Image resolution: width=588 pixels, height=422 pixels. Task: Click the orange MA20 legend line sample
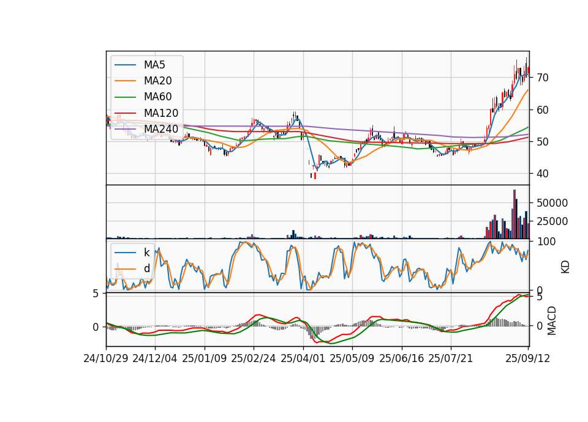(125, 81)
